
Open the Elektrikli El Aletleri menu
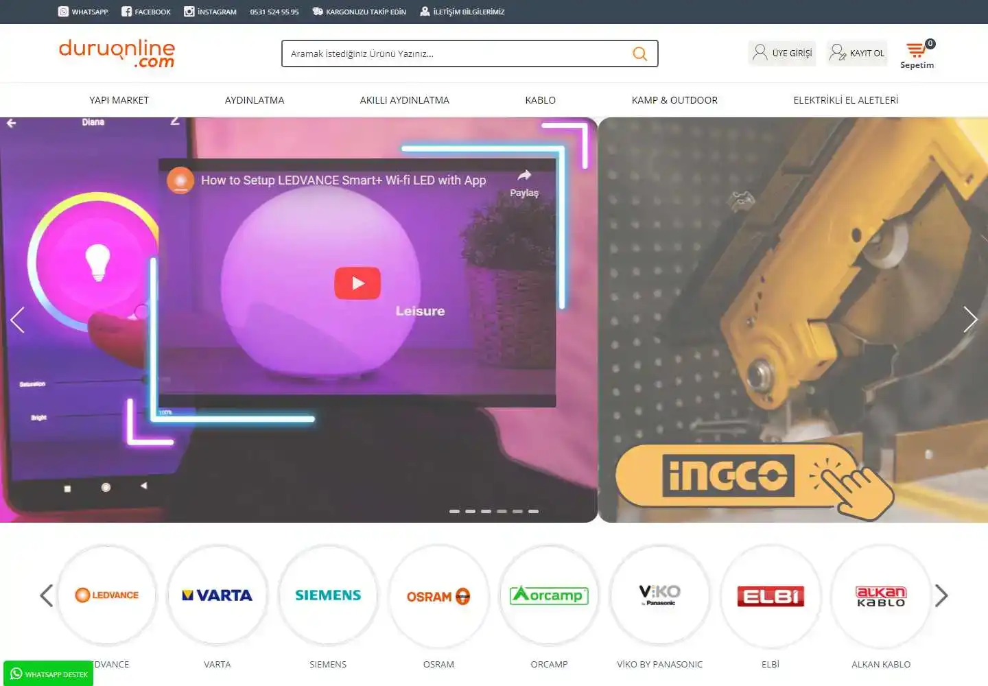(846, 100)
